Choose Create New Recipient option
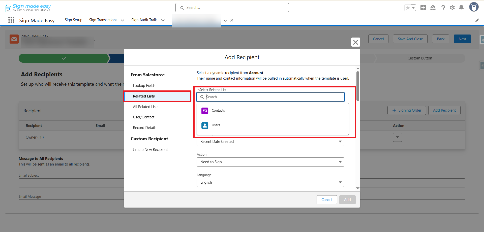The width and height of the screenshot is (484, 232). tap(150, 150)
